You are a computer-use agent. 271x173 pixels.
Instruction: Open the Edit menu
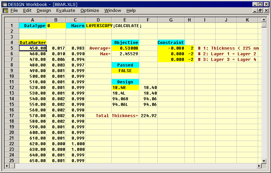pos(27,11)
